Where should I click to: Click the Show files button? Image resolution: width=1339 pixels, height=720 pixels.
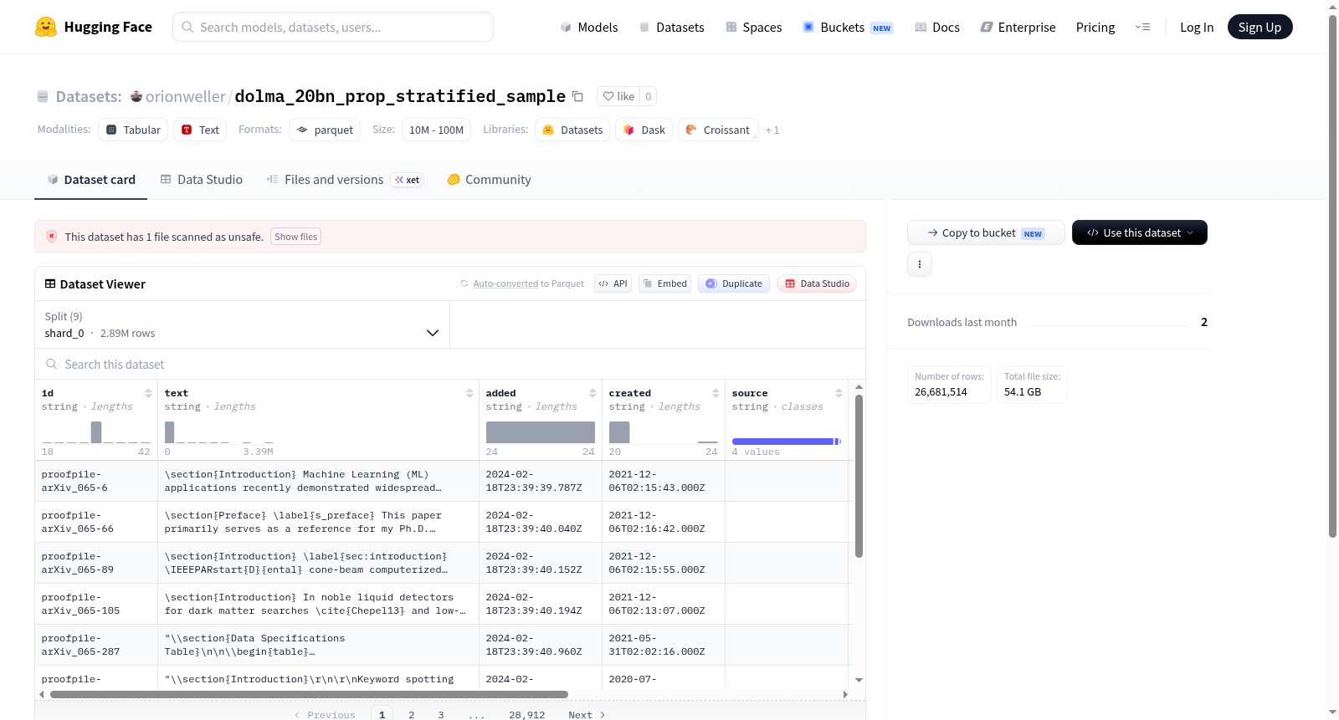(295, 237)
